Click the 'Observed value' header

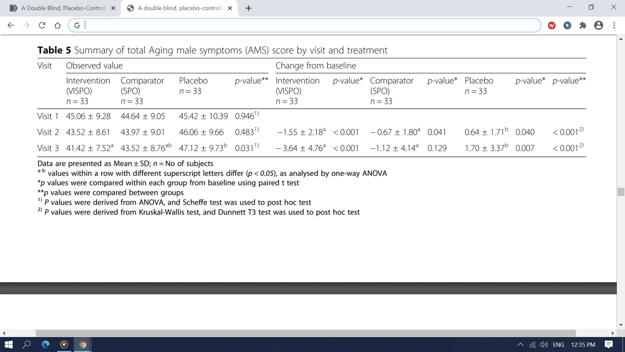point(94,66)
